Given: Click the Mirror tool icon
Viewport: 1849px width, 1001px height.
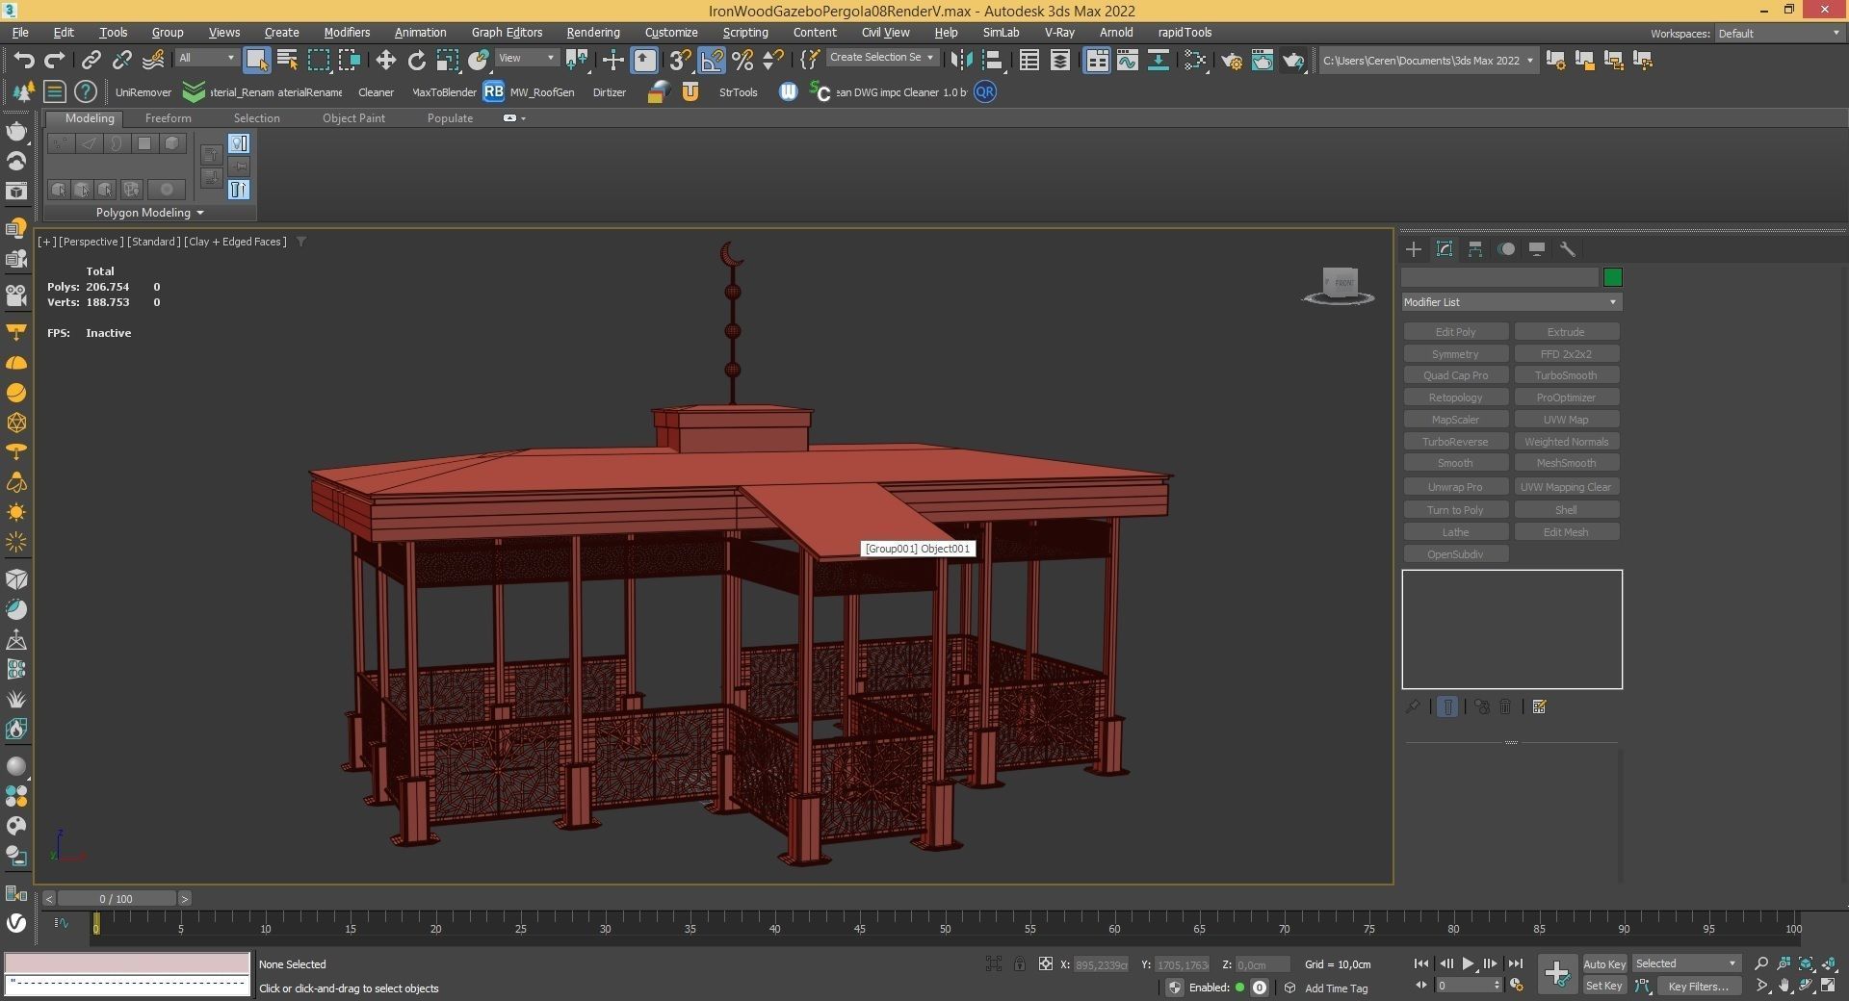Looking at the screenshot, I should pyautogui.click(x=960, y=60).
